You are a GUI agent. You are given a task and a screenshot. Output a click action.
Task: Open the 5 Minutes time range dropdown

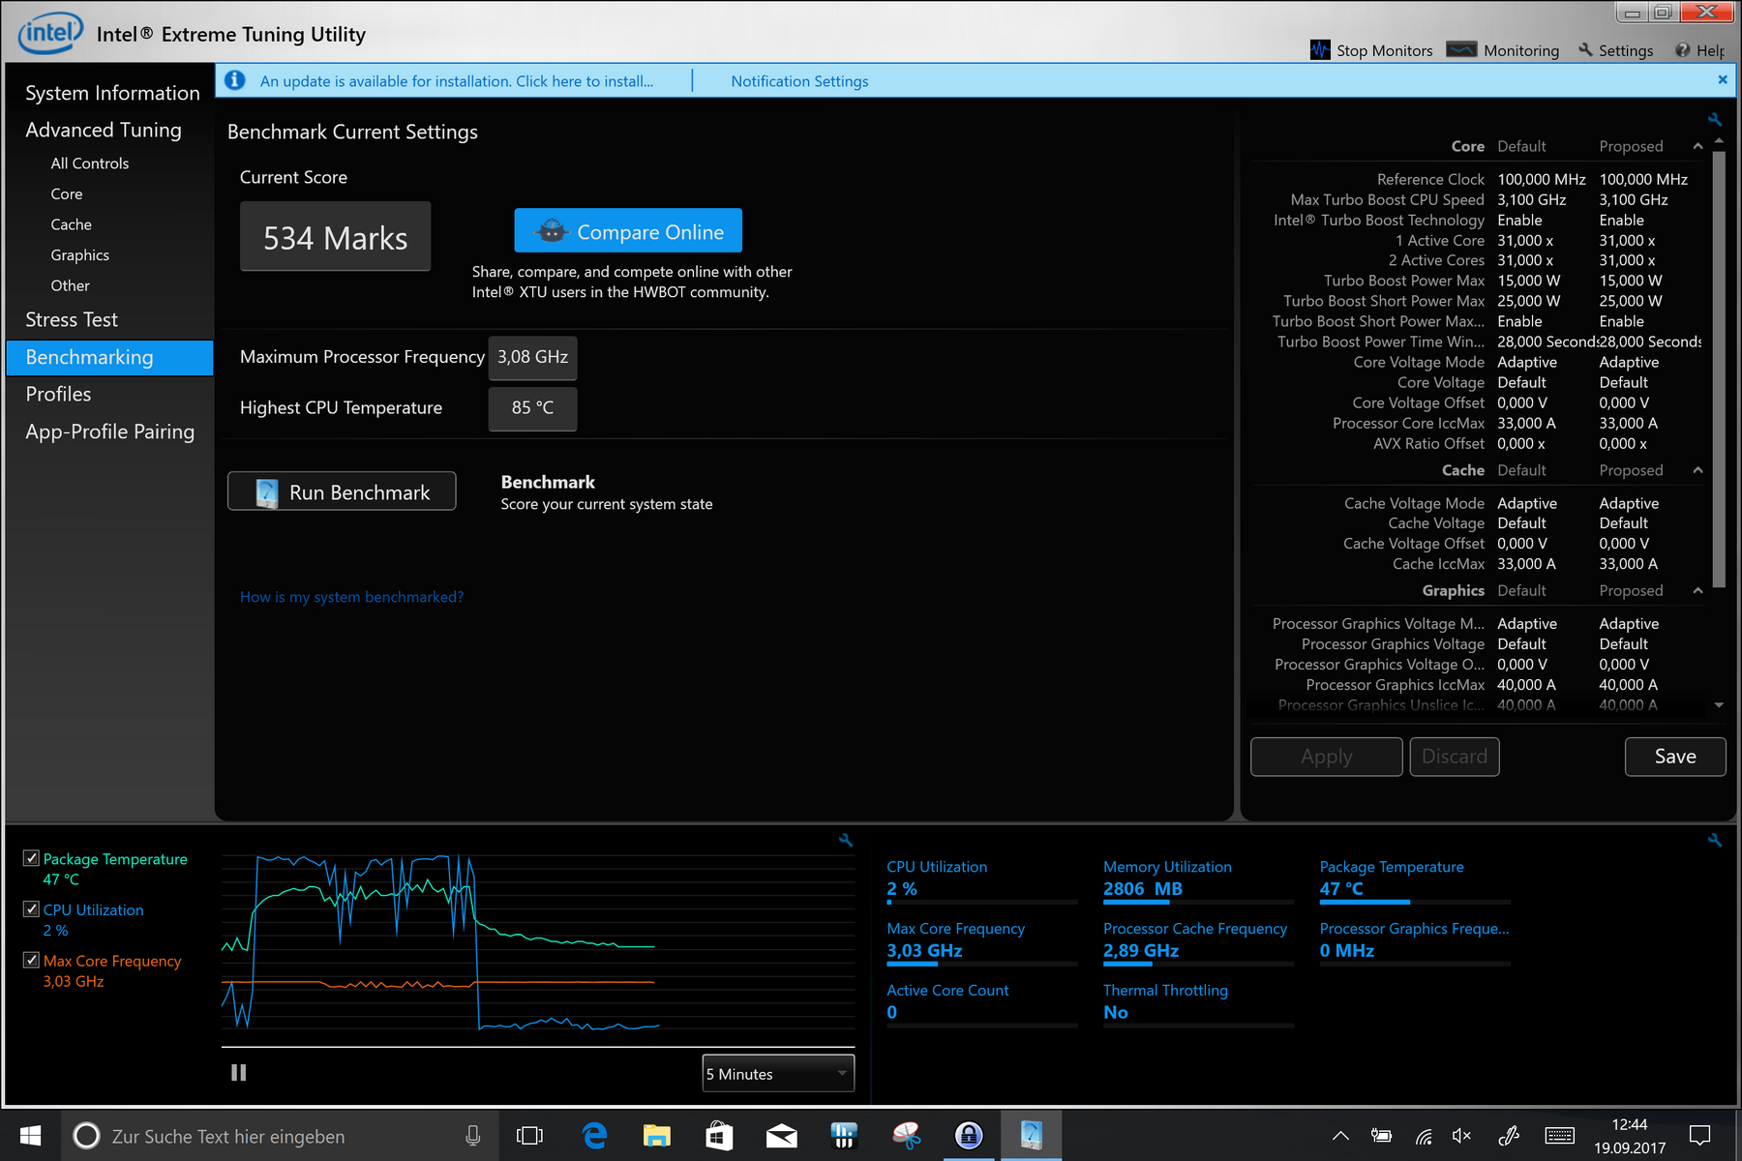(x=778, y=1074)
